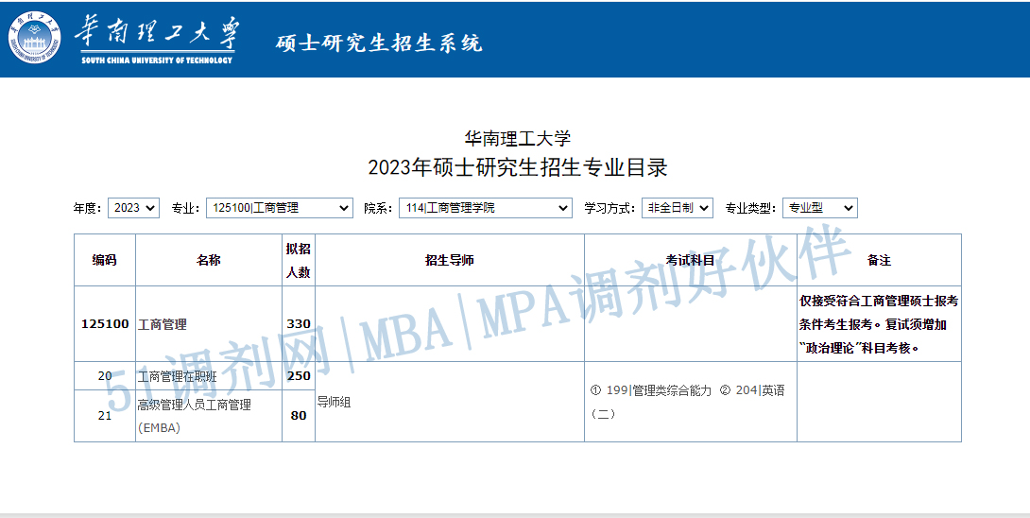
Task: Click the code cell 125100
Action: click(105, 324)
